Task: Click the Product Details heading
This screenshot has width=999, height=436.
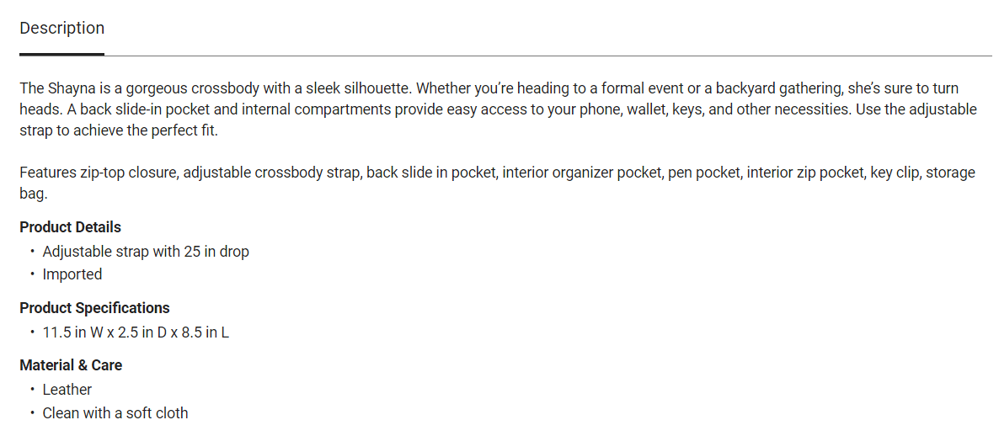Action: [x=70, y=227]
